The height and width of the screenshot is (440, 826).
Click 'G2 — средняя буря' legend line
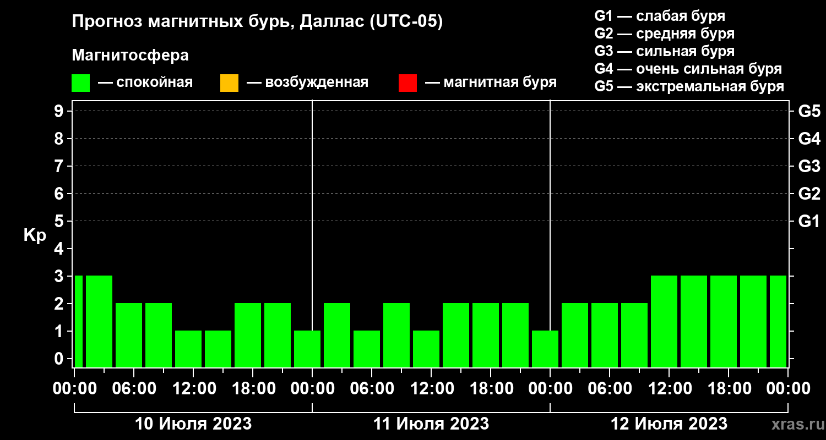[x=664, y=34]
